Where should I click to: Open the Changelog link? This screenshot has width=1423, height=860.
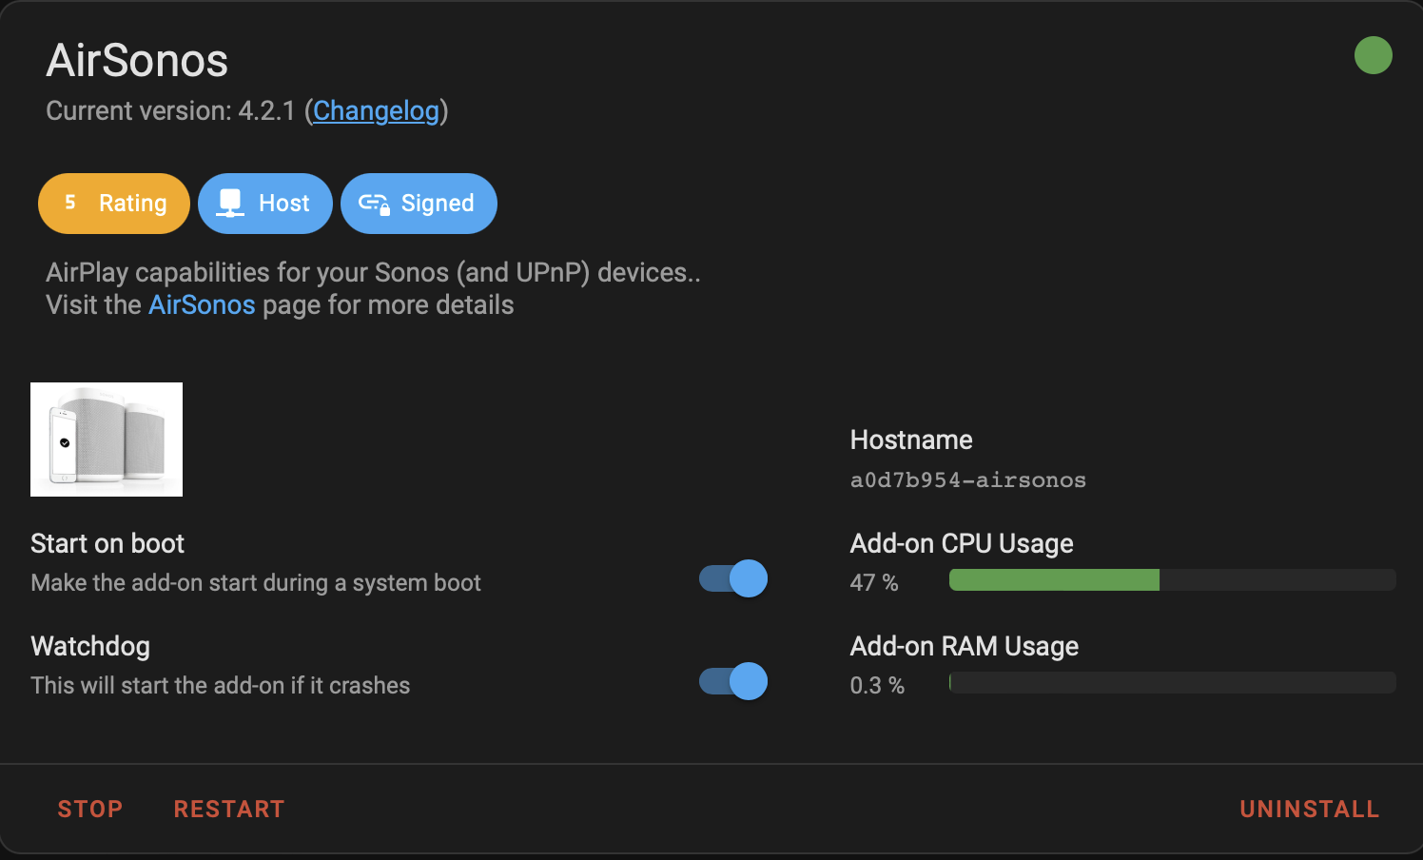tap(376, 111)
